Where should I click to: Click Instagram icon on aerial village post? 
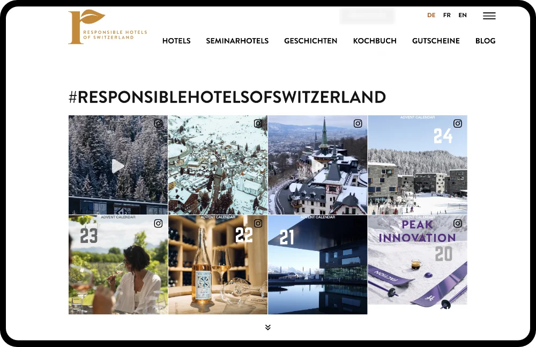[x=258, y=123]
